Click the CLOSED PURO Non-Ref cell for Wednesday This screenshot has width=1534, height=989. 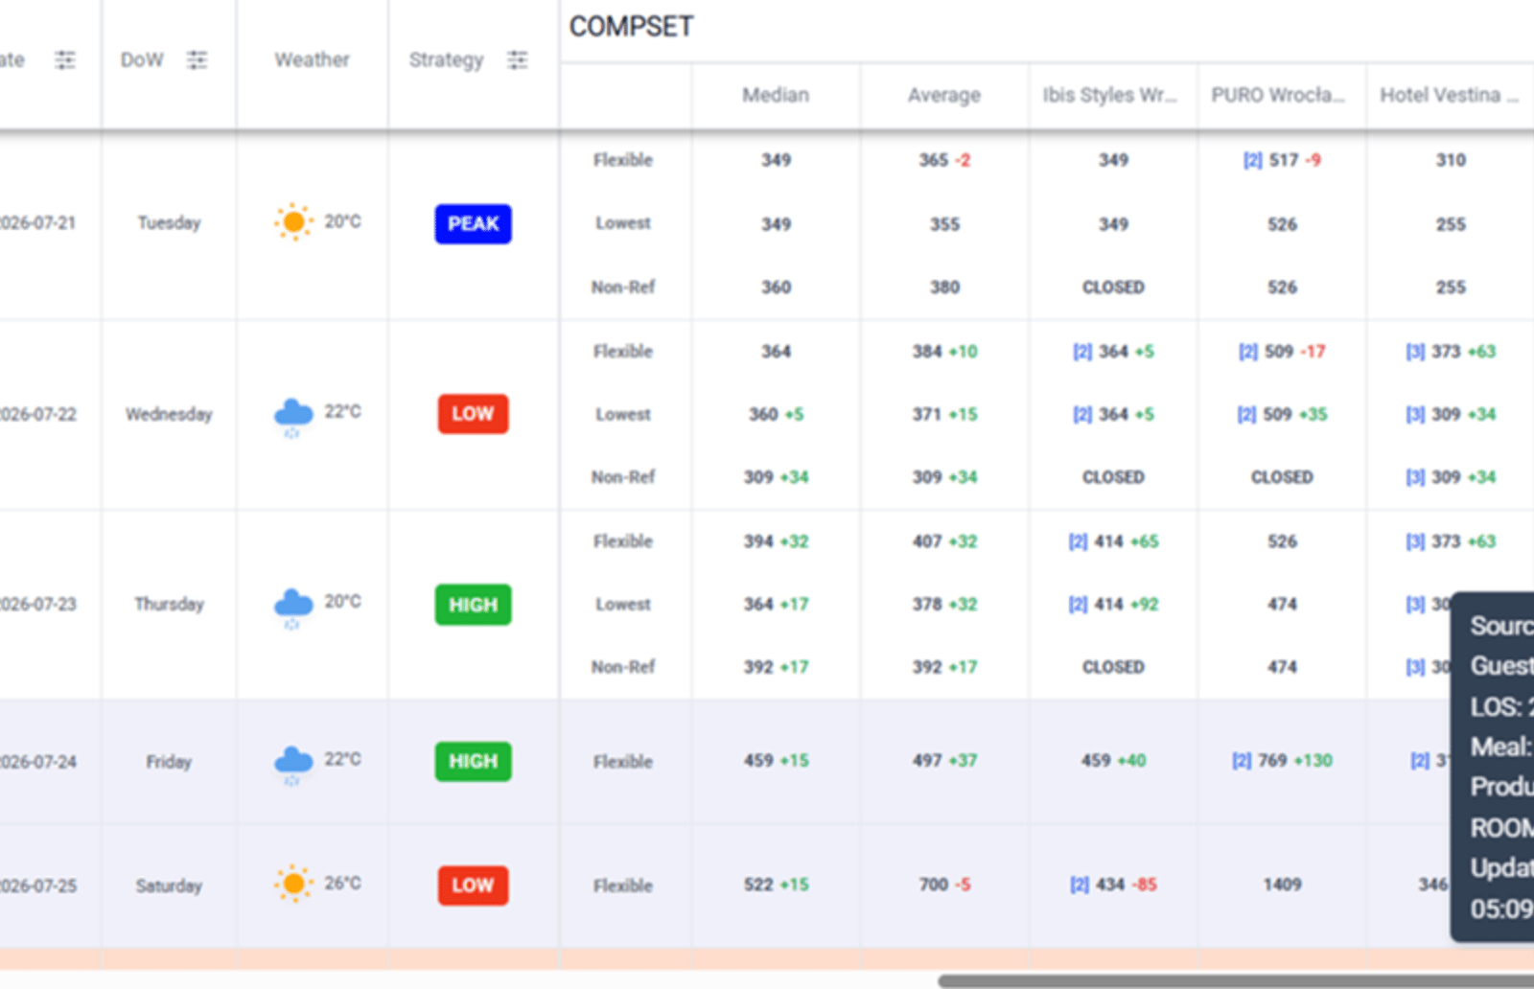(1282, 477)
